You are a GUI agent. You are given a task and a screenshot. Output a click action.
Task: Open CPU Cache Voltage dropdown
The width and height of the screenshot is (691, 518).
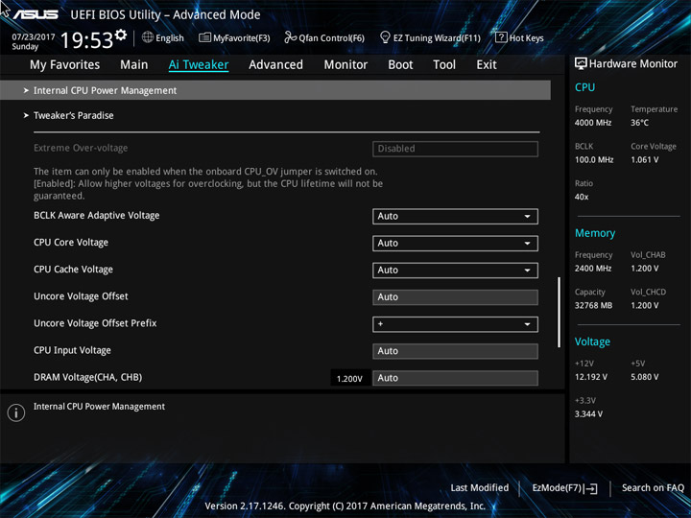(x=455, y=270)
